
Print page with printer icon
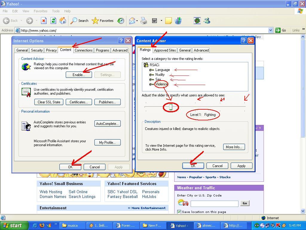[x=144, y=21]
